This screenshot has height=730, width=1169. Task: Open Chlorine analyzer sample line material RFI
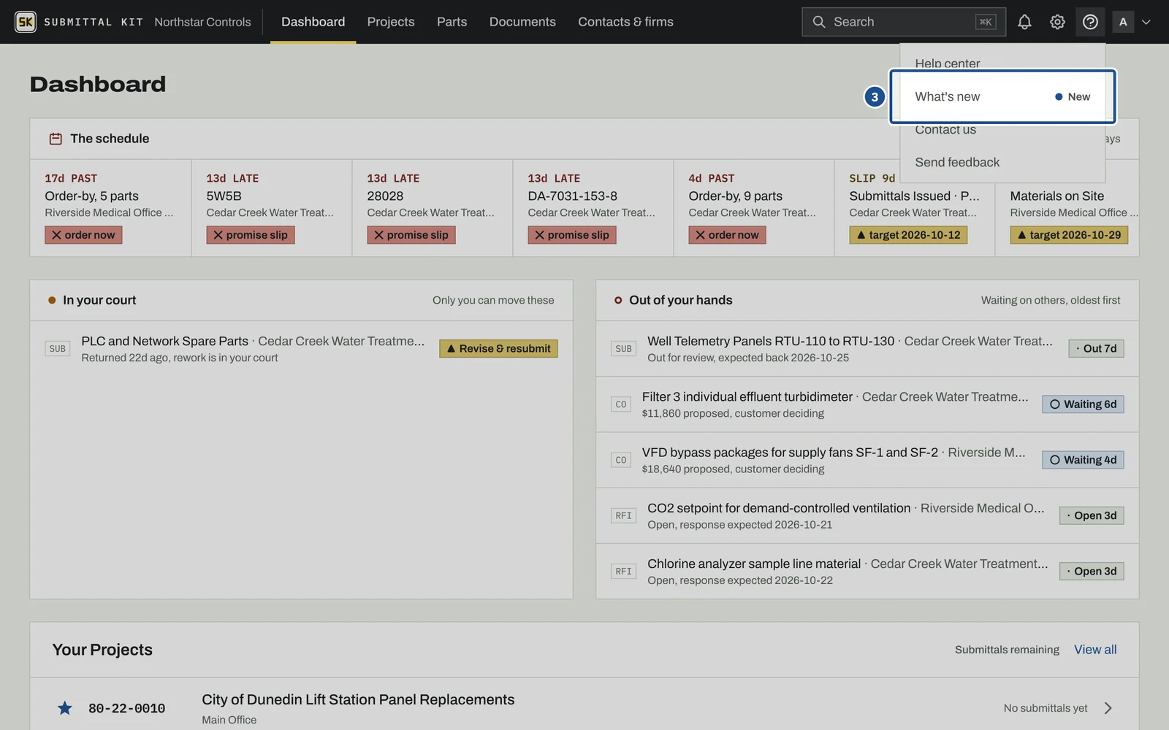(x=867, y=571)
